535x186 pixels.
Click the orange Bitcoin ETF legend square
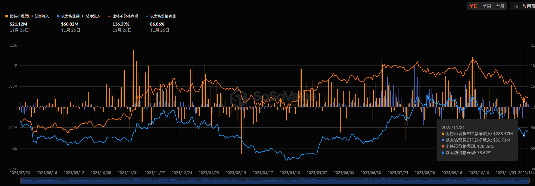[x=7, y=16]
